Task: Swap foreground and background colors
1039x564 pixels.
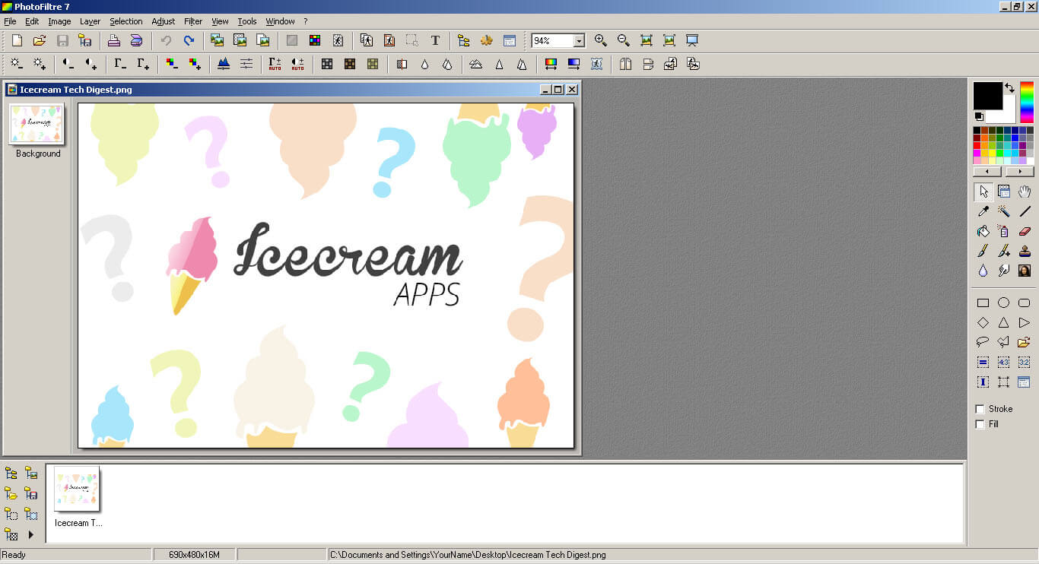Action: pyautogui.click(x=1009, y=88)
